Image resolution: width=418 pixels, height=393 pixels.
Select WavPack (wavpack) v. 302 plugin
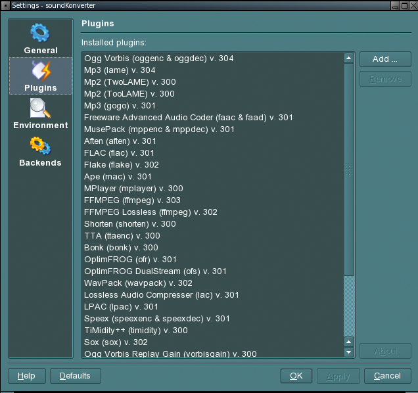(212, 283)
